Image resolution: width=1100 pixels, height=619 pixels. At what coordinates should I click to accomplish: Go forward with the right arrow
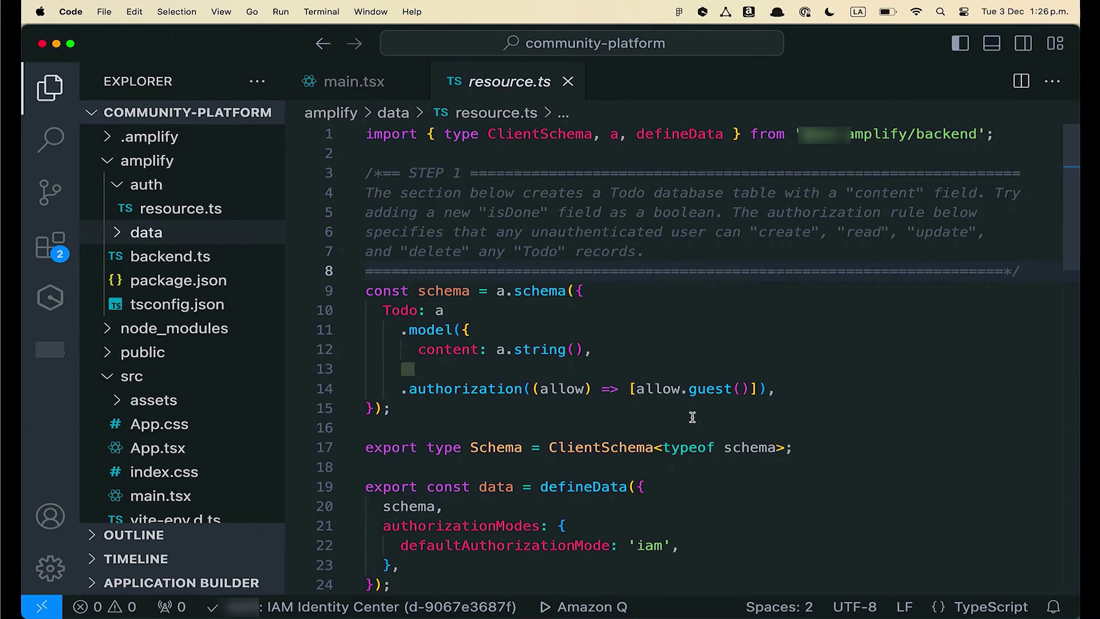click(355, 44)
